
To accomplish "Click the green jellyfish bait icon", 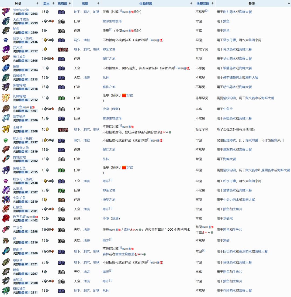I will tap(6, 140).
